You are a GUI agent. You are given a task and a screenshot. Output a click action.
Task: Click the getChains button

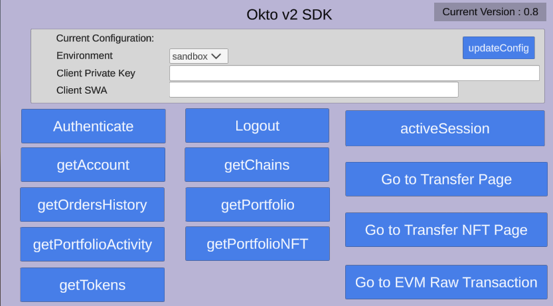[x=257, y=165]
